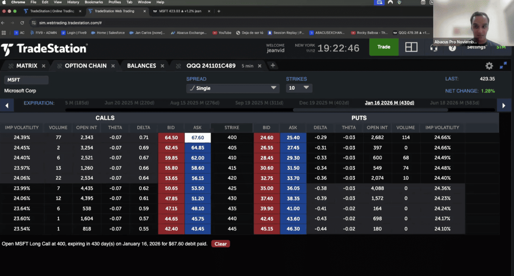
Task: Click call bid 42.40 at strike 445
Action: pos(171,229)
